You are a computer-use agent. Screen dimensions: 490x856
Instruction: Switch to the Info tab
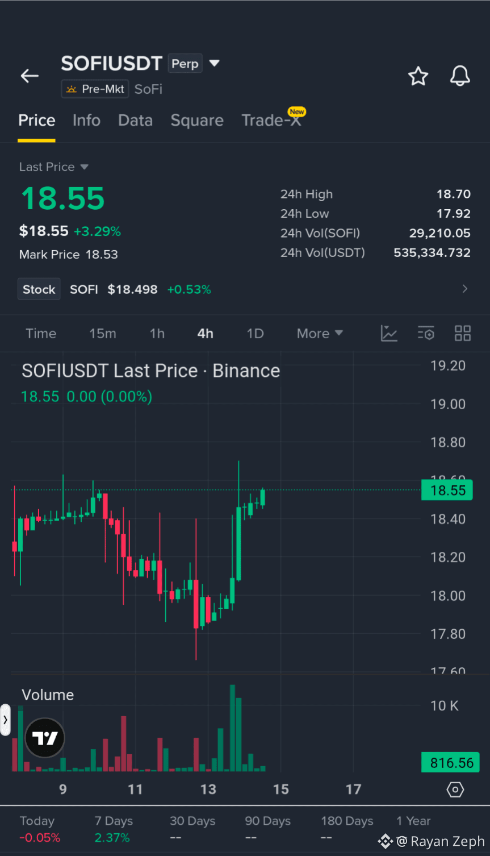point(86,120)
